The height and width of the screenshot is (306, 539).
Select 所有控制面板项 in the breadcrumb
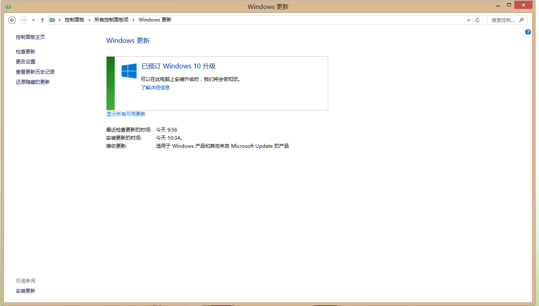111,20
